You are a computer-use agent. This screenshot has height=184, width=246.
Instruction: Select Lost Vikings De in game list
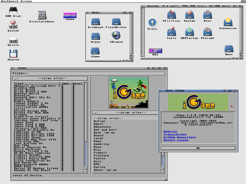(28, 143)
